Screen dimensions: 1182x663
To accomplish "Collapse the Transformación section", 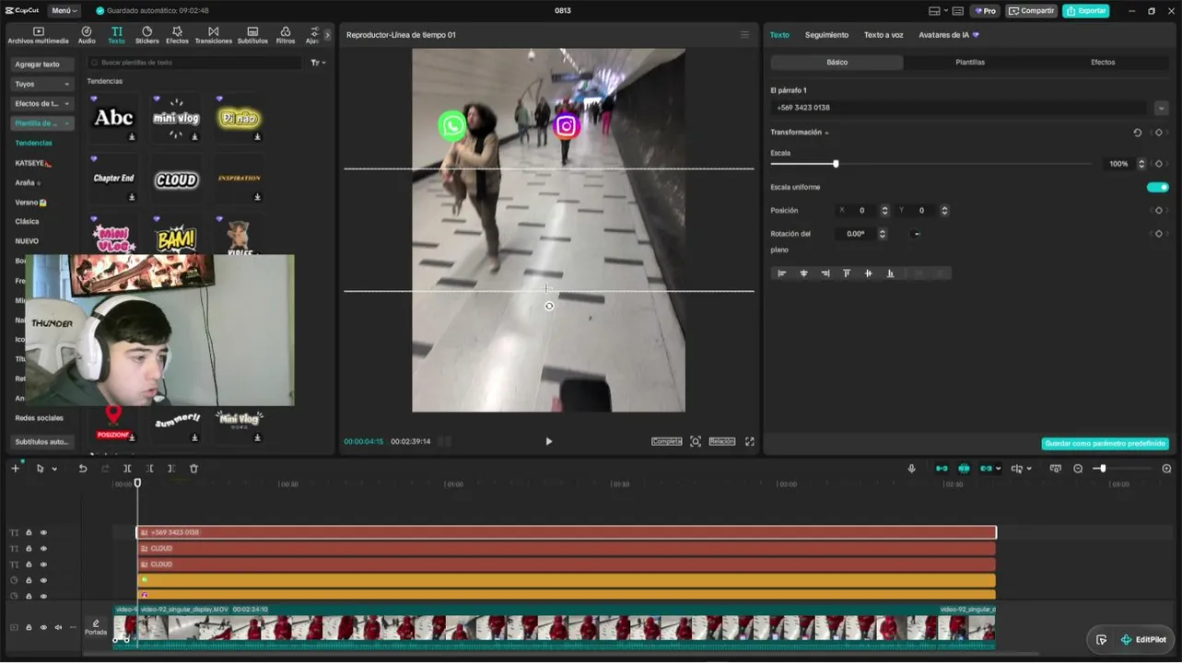I will [x=826, y=133].
